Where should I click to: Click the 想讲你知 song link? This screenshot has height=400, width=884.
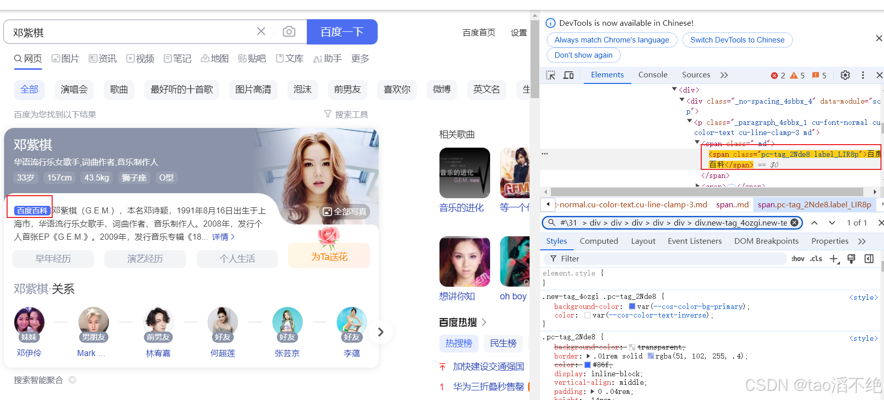coord(457,296)
